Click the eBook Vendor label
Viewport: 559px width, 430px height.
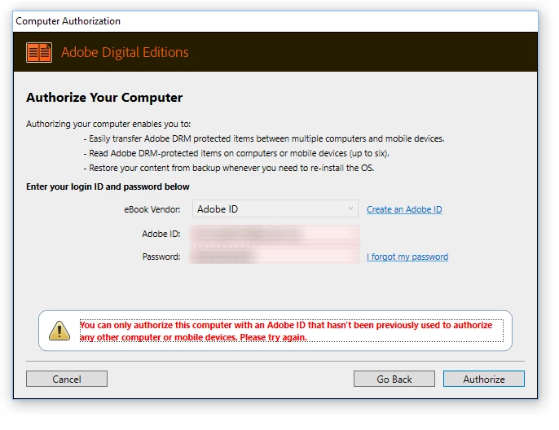coord(152,209)
